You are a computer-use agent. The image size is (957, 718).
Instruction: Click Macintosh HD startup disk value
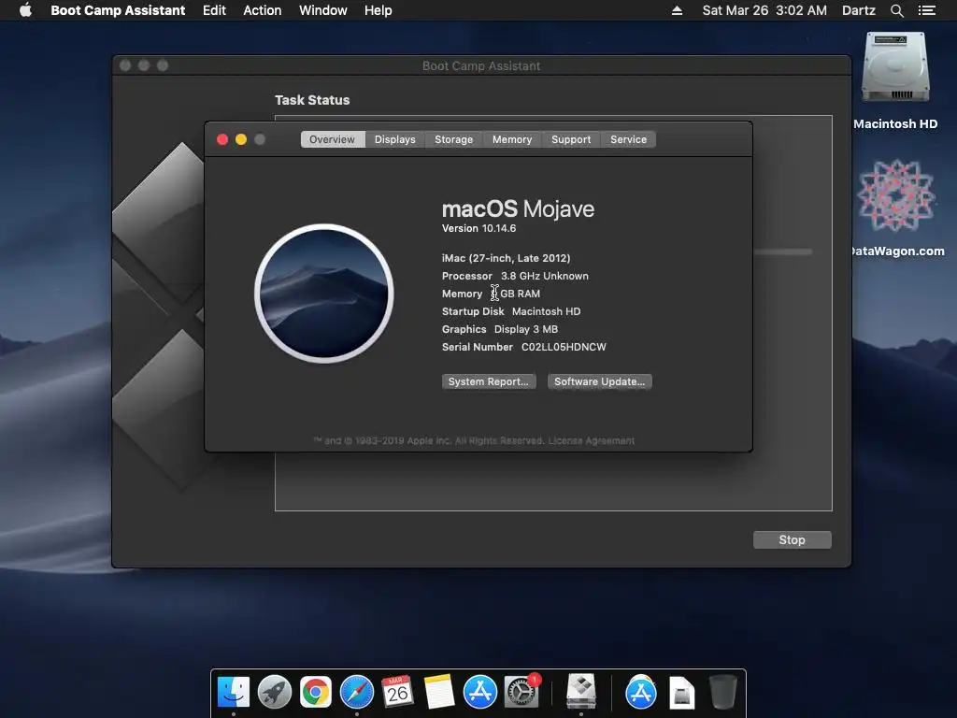(546, 311)
